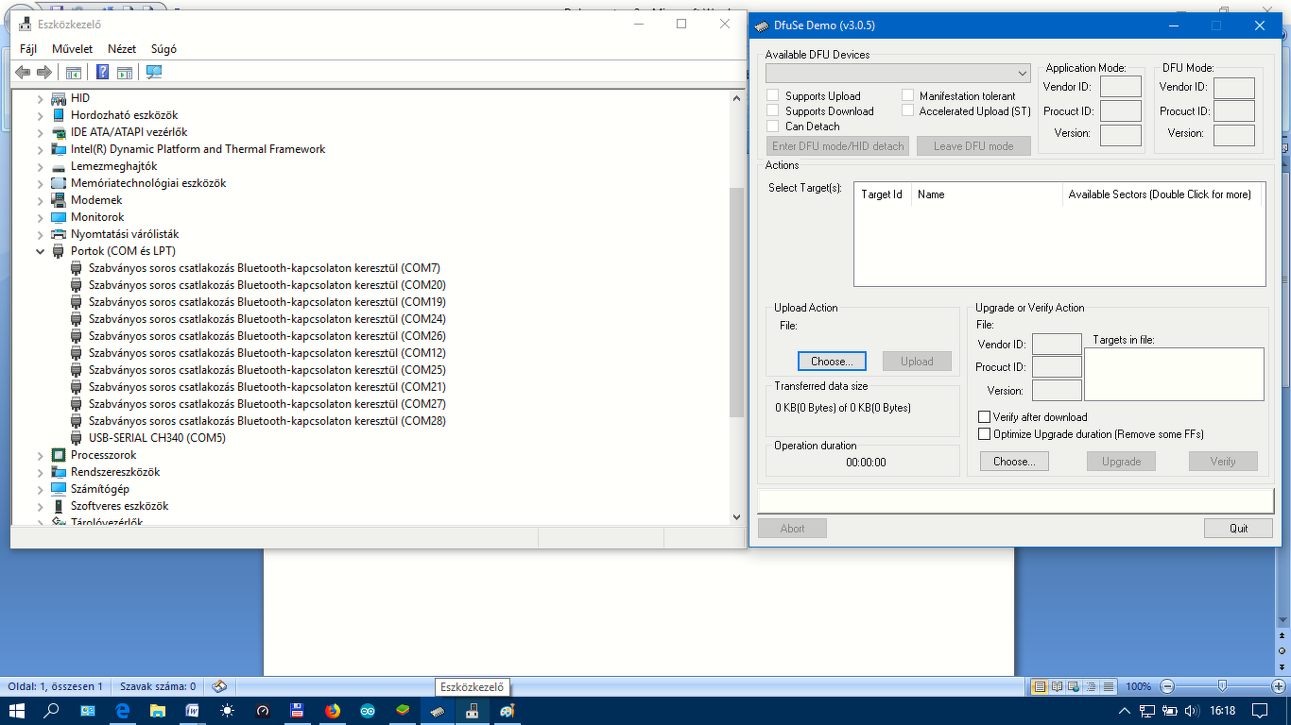Click Word's proofing book icon in status bar
This screenshot has height=725, width=1291.
219,686
